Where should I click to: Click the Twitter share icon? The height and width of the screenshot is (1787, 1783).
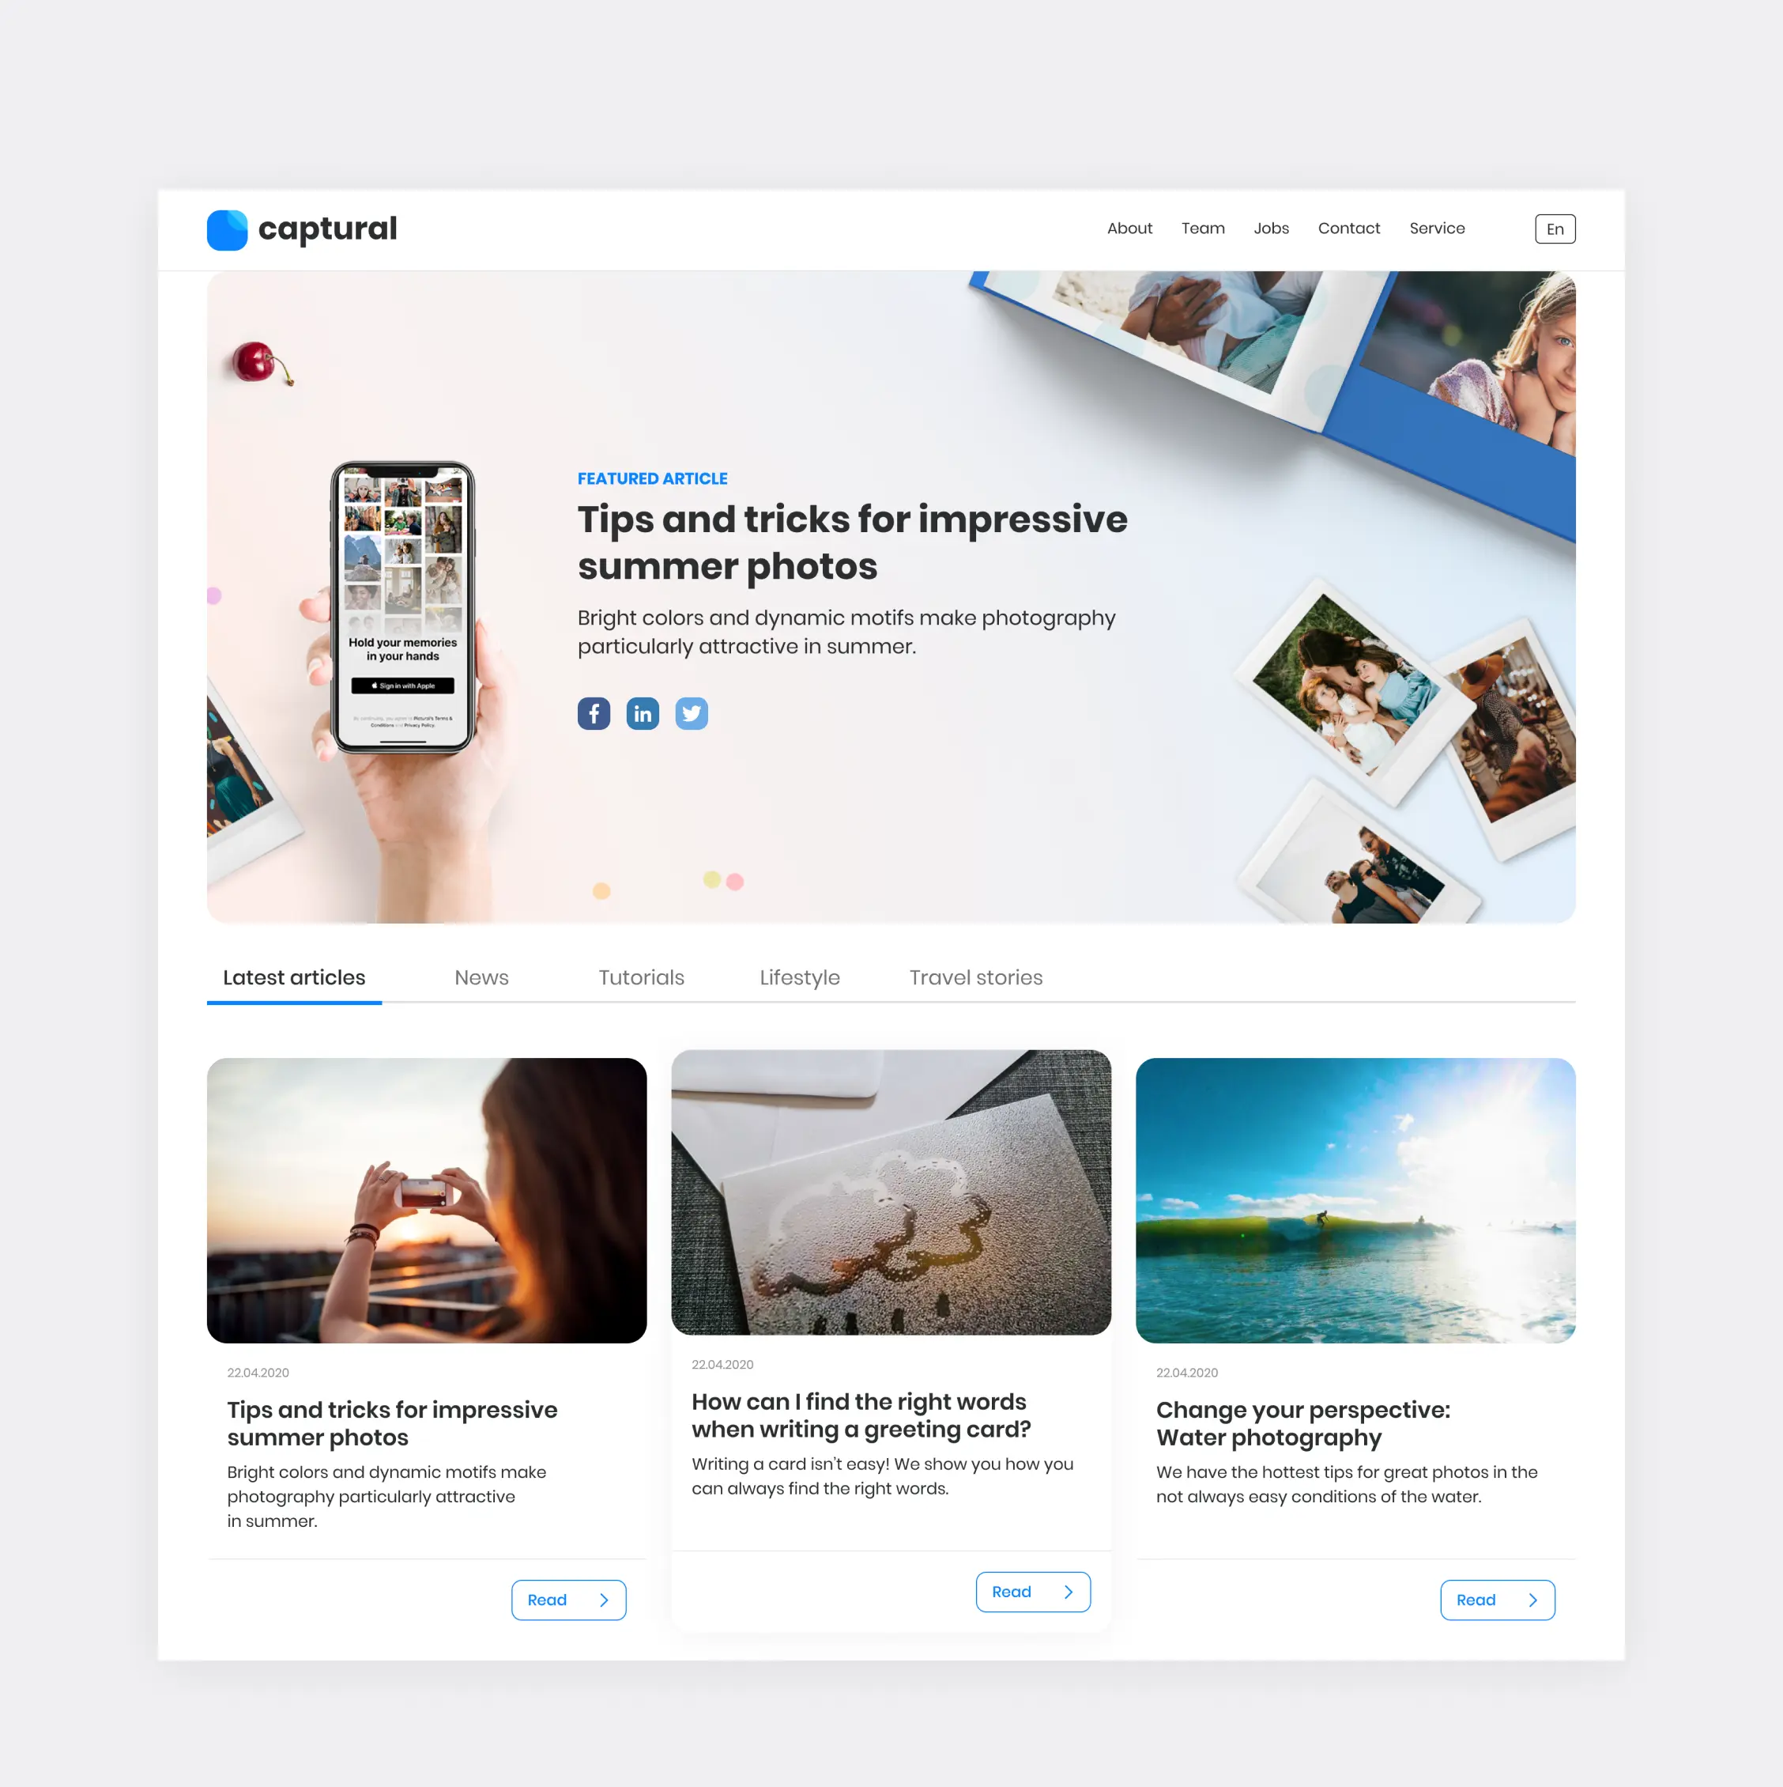(x=691, y=712)
